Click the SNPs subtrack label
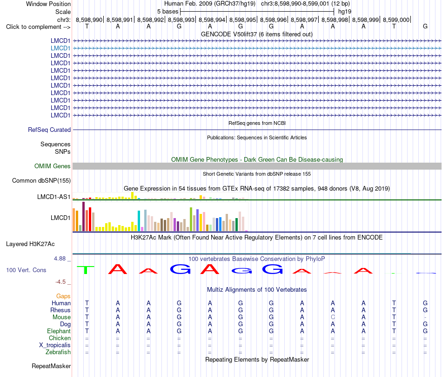This screenshot has width=442, height=377. tap(63, 151)
